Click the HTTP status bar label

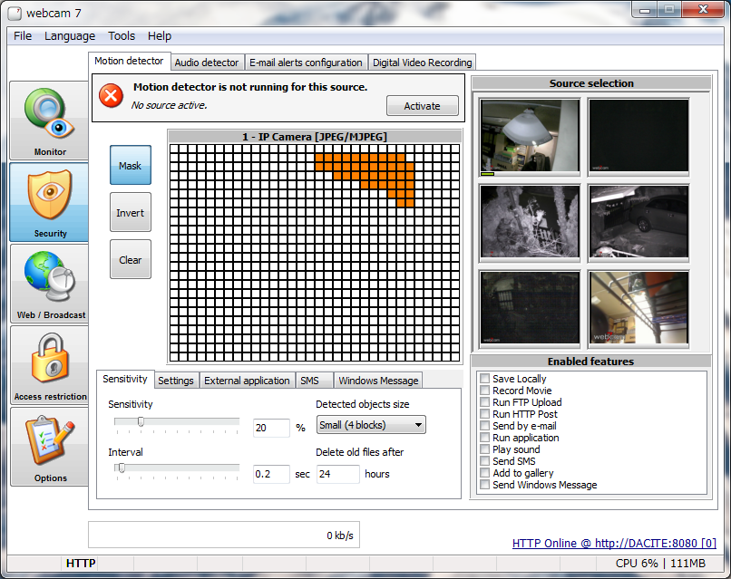pyautogui.click(x=81, y=564)
